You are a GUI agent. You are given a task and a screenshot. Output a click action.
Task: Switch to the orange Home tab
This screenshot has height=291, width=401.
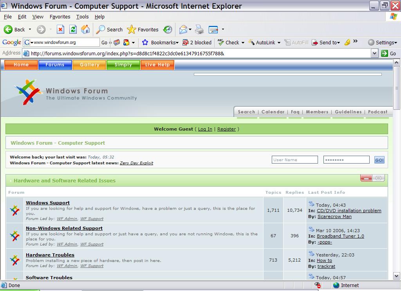21,65
